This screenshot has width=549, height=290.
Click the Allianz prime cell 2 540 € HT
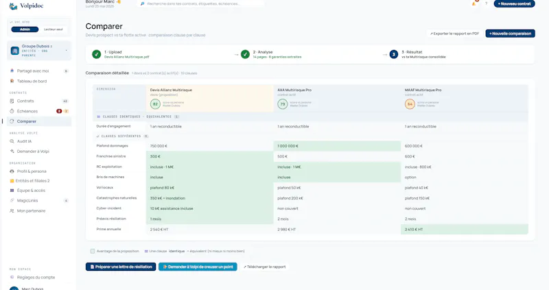(x=209, y=230)
